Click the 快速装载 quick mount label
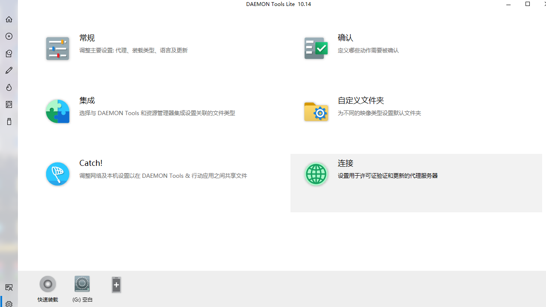This screenshot has height=307, width=546. click(47, 299)
